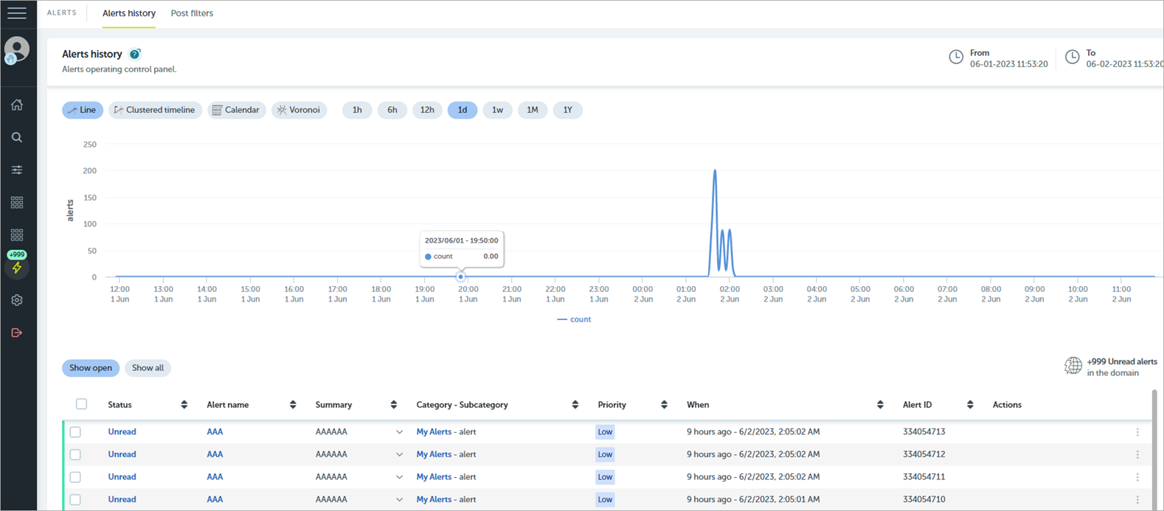Click the Home icon in the sidebar

(17, 105)
